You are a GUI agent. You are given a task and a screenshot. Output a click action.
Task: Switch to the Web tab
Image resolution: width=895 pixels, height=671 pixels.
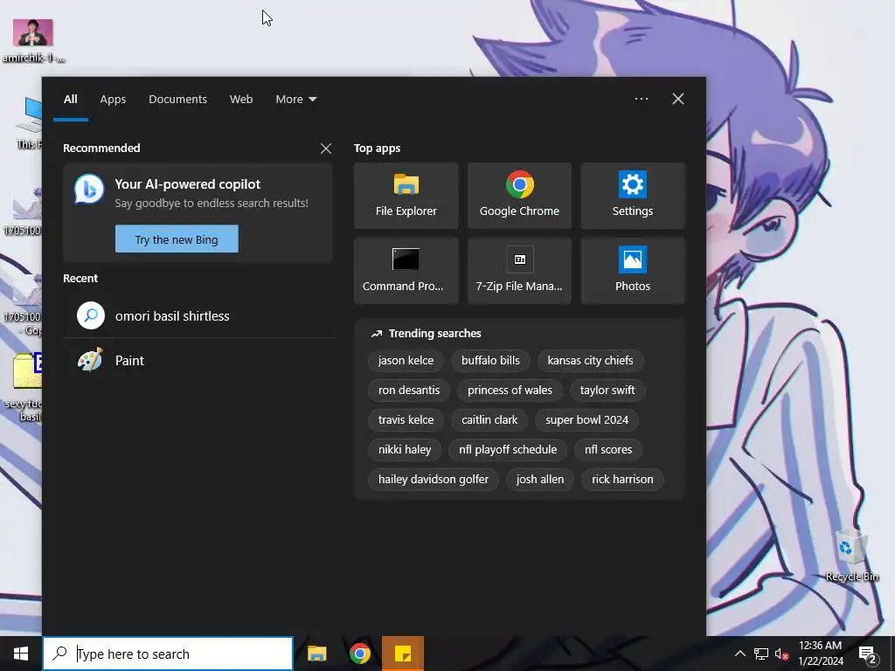click(x=241, y=100)
